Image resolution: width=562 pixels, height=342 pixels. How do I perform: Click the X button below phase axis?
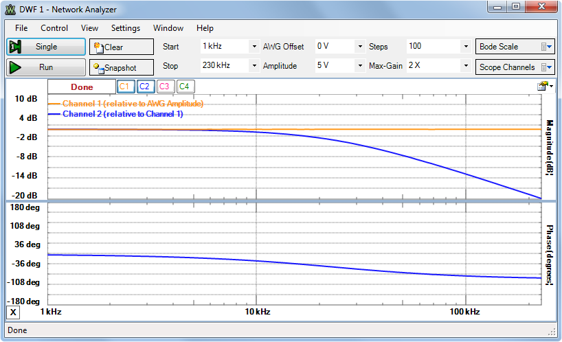tap(13, 312)
